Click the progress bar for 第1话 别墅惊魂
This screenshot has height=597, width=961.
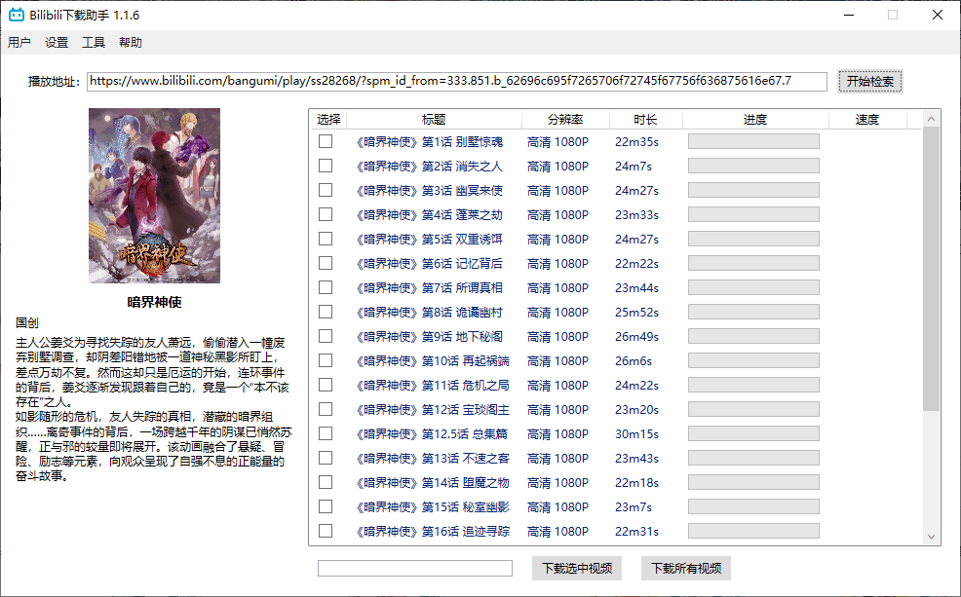click(753, 141)
